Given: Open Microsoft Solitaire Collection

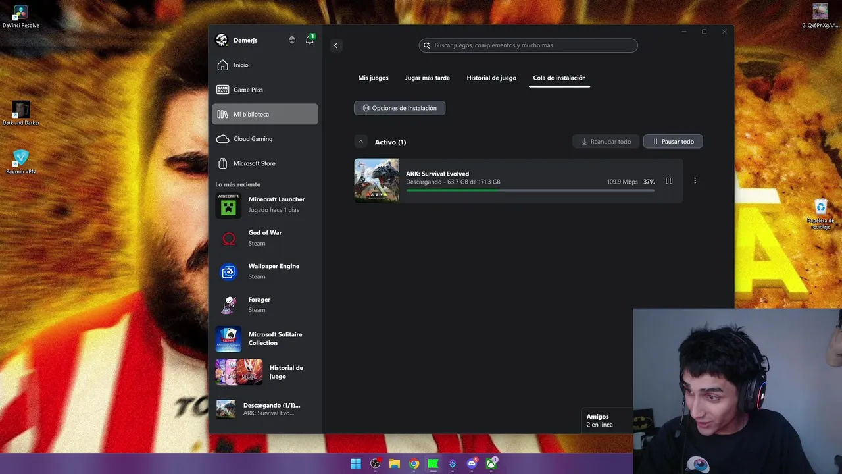Looking at the screenshot, I should coord(265,339).
